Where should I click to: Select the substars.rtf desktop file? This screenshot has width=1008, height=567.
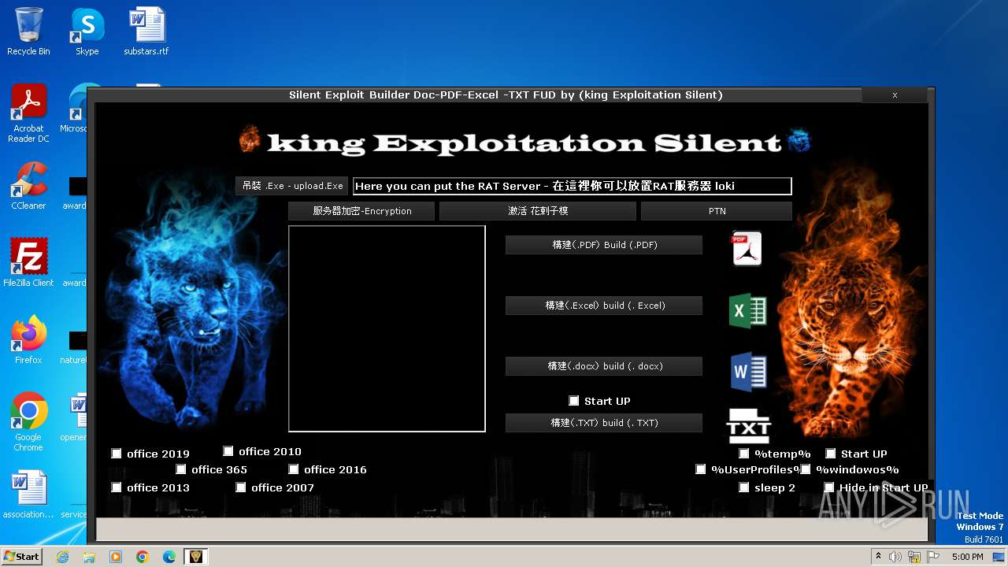click(146, 32)
